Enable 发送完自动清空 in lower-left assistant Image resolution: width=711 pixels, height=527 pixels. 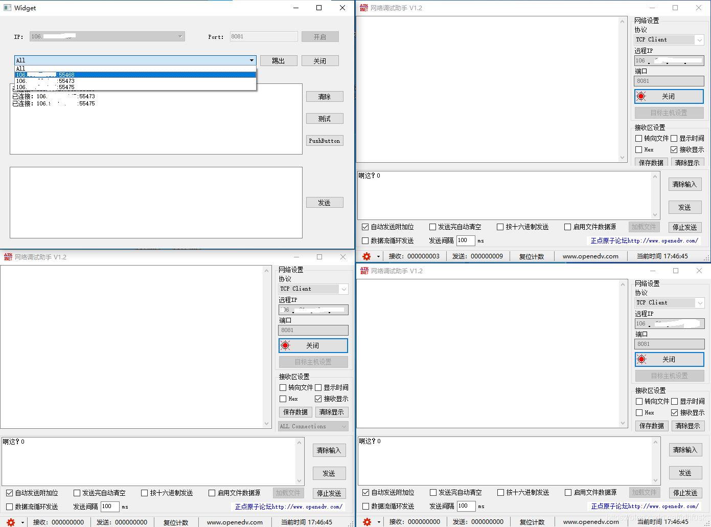coord(77,493)
